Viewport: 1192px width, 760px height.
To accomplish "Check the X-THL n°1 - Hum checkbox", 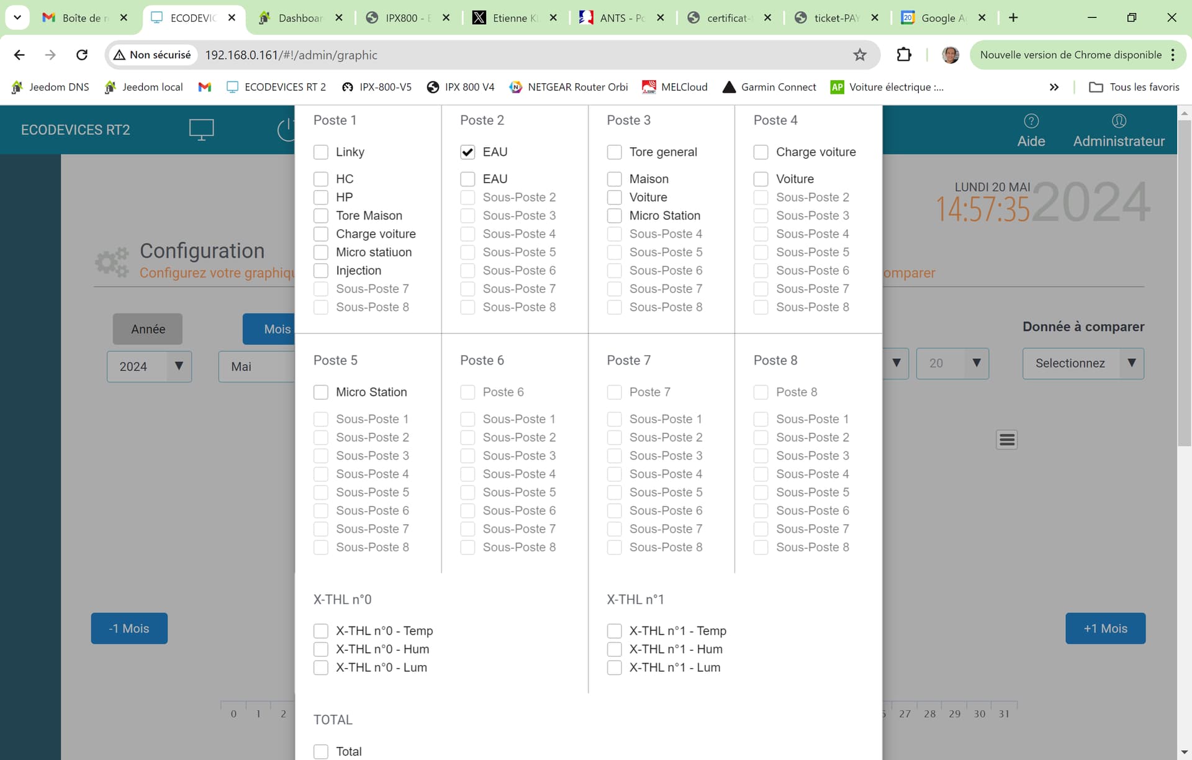I will click(x=615, y=649).
